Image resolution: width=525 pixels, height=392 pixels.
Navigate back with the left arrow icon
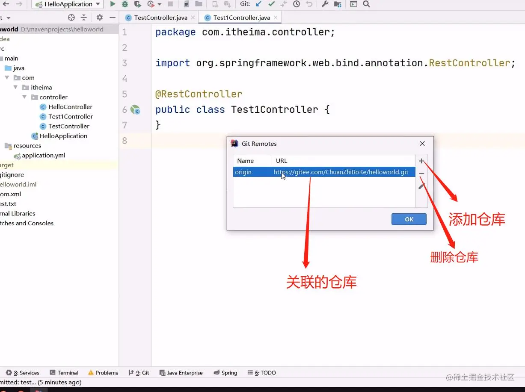pyautogui.click(x=6, y=4)
